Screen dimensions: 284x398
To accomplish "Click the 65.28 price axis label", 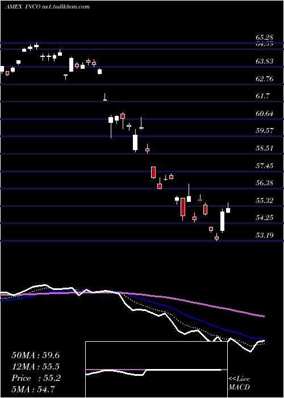I will pos(265,38).
